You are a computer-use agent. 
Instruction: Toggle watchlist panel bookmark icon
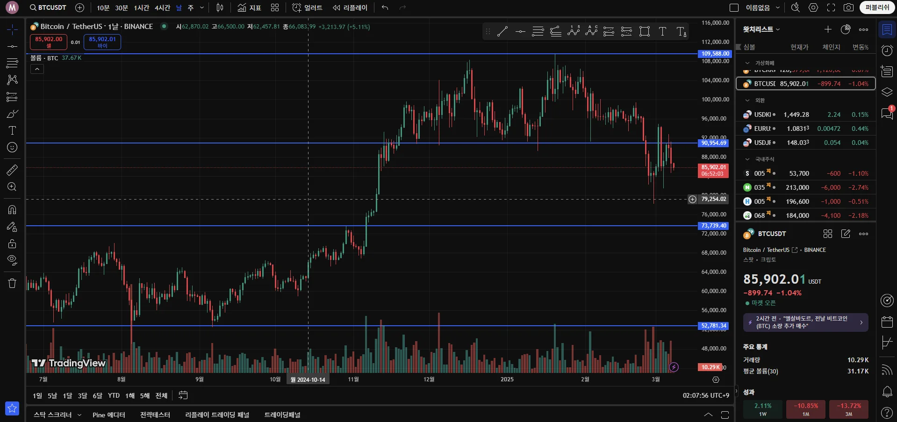[x=887, y=30]
